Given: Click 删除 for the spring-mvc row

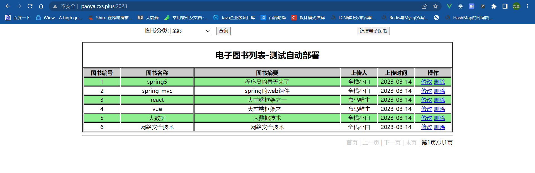Looking at the screenshot, I should (439, 91).
